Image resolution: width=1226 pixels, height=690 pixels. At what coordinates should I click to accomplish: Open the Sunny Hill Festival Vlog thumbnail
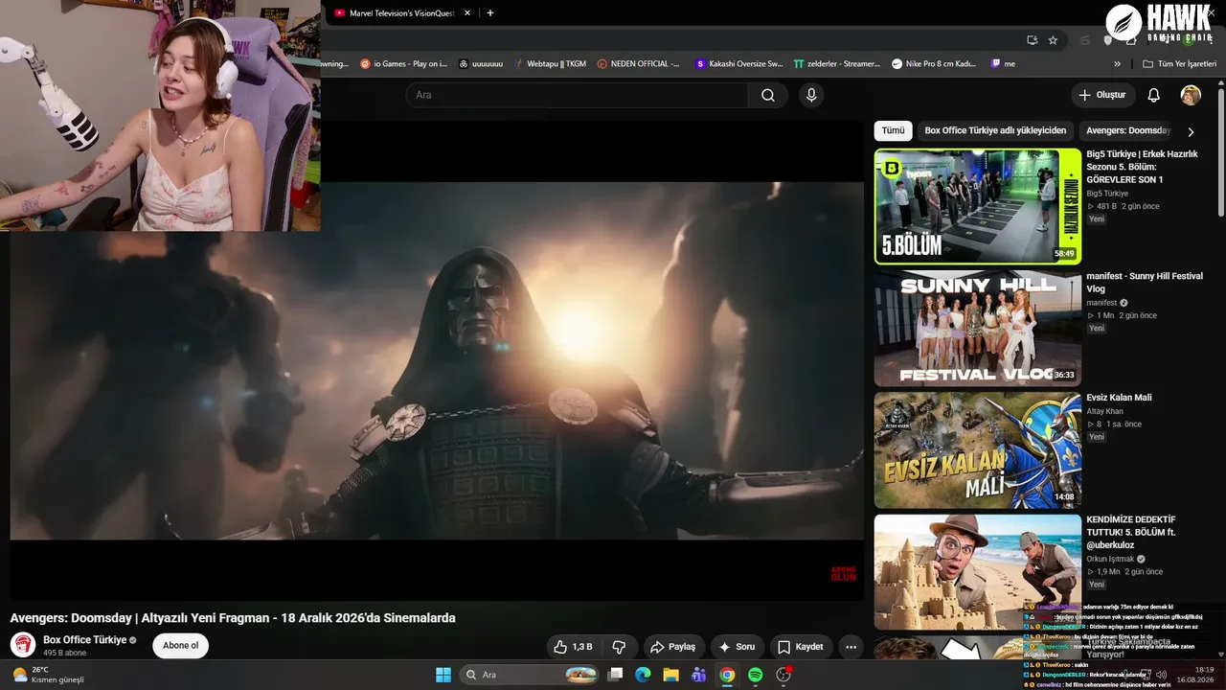(978, 328)
